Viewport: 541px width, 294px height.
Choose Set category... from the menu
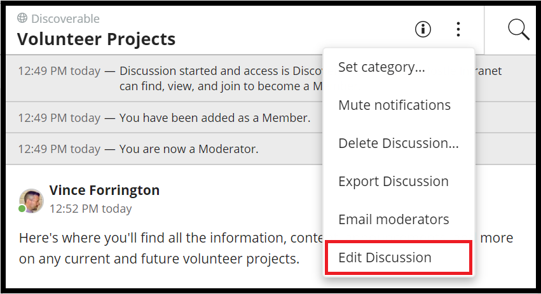381,67
